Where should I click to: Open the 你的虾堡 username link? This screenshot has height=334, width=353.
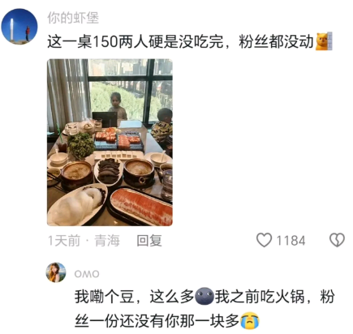[x=73, y=18]
